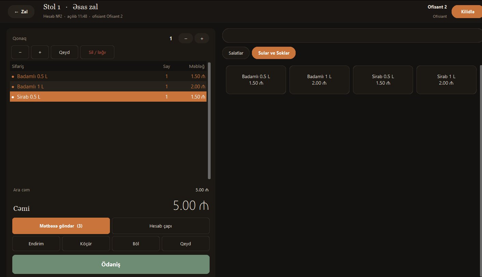The height and width of the screenshot is (277, 482).
Task: Print the bill with Hesab çapı
Action: click(x=161, y=226)
